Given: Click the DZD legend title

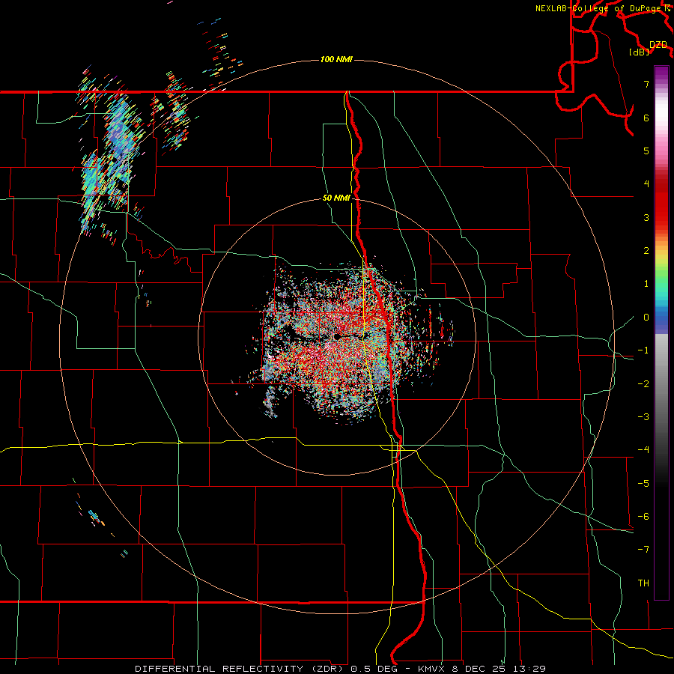Looking at the screenshot, I should (x=658, y=45).
